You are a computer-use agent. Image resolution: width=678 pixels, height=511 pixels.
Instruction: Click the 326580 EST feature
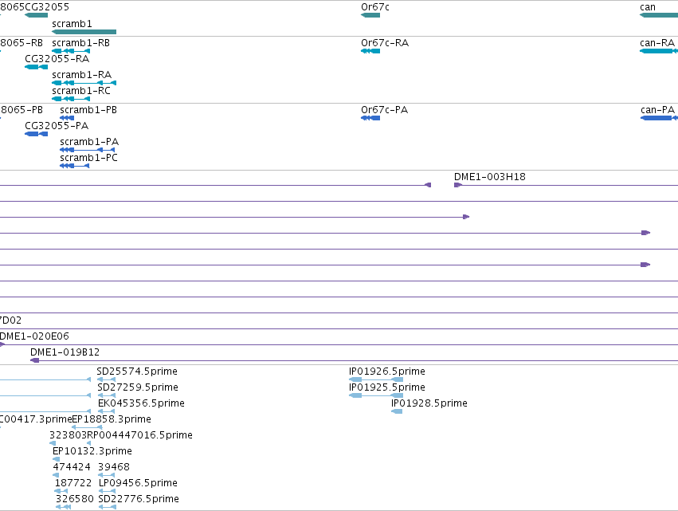pos(63,507)
